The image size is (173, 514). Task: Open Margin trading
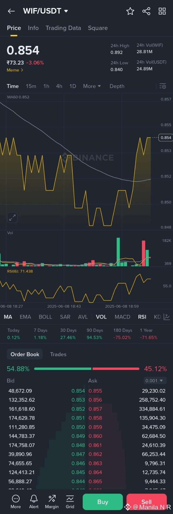click(x=52, y=502)
